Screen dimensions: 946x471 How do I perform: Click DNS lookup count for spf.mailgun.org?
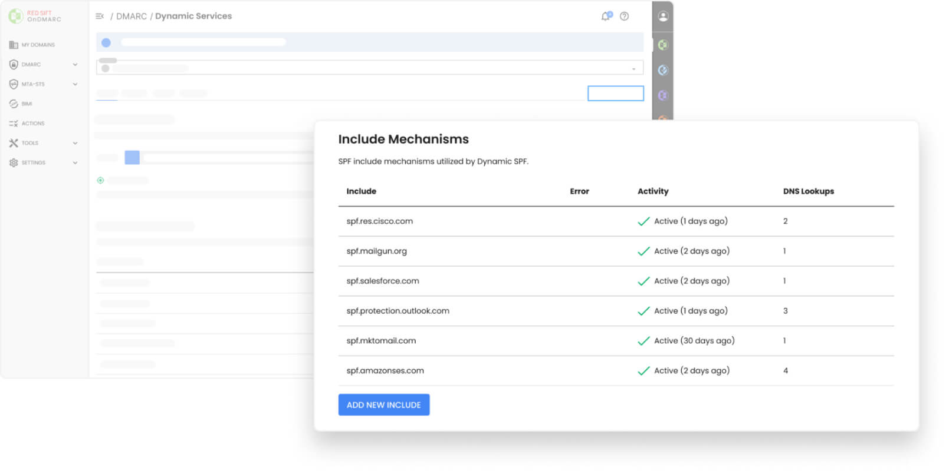coord(784,251)
